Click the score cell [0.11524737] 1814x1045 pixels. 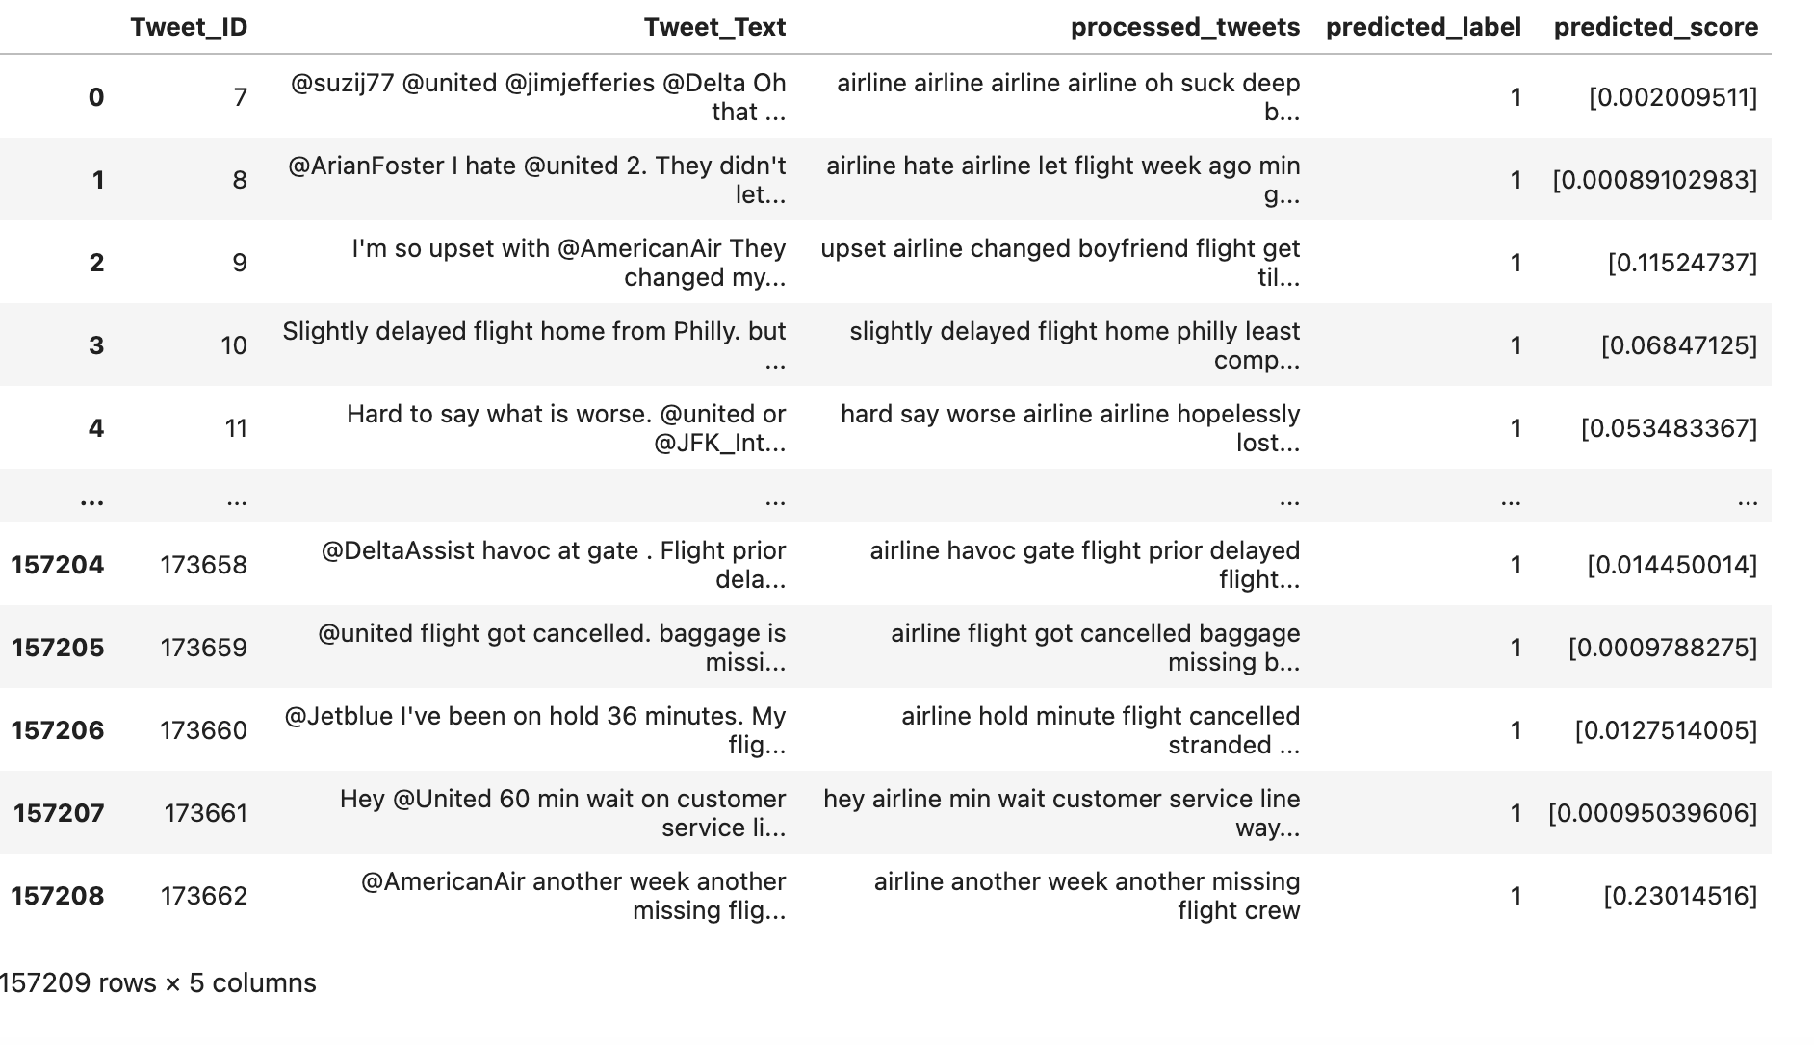tap(1681, 263)
